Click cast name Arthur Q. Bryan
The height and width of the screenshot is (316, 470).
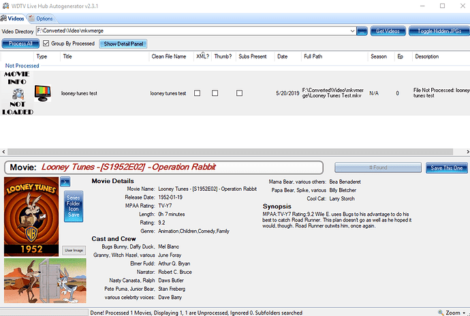tap(174, 264)
